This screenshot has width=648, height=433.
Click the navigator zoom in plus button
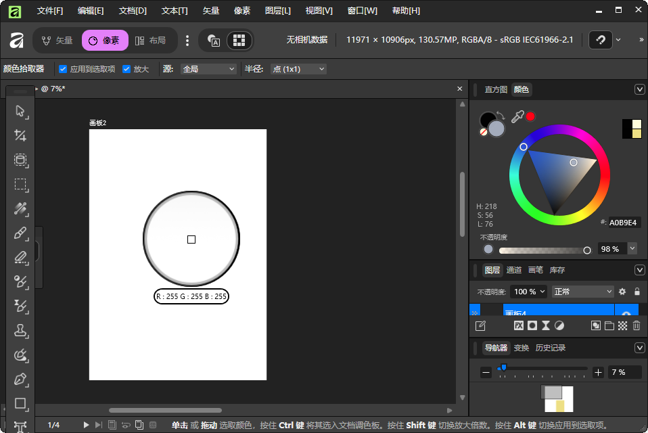click(x=598, y=373)
